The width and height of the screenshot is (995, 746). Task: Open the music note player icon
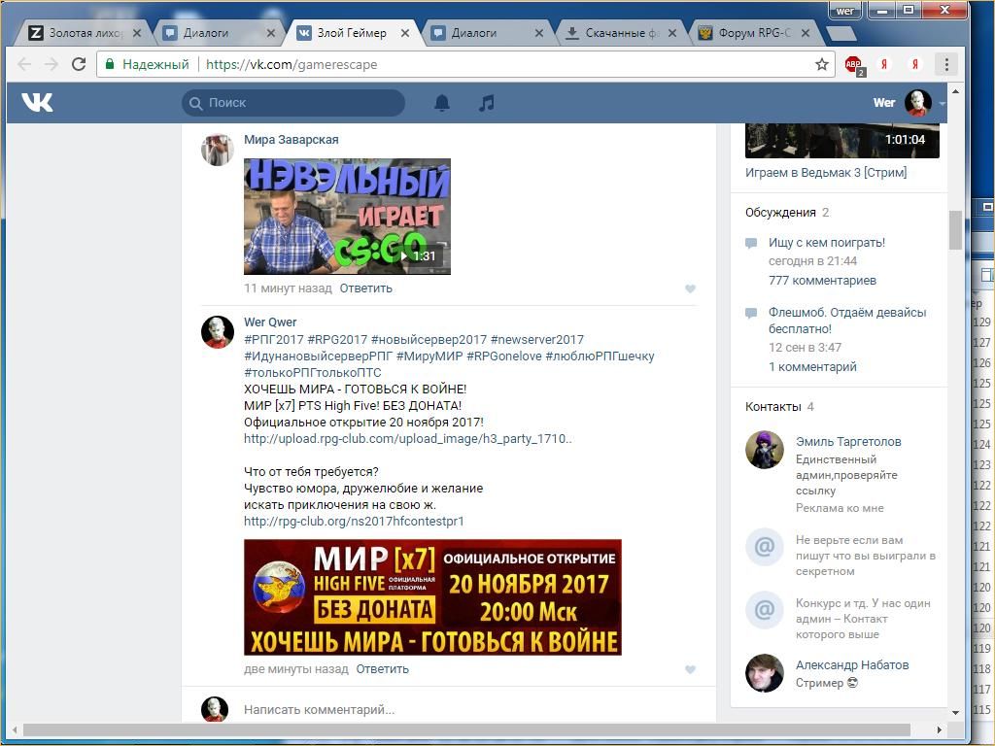486,103
